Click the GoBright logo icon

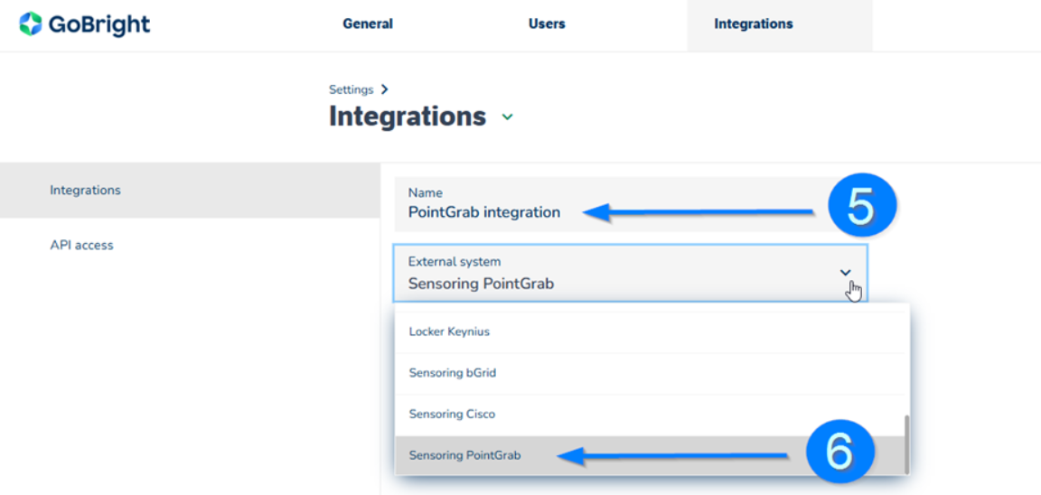pyautogui.click(x=31, y=23)
